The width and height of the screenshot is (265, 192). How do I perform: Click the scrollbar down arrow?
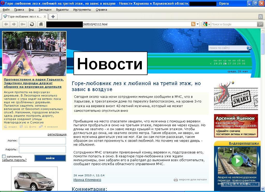pyautogui.click(x=263, y=188)
